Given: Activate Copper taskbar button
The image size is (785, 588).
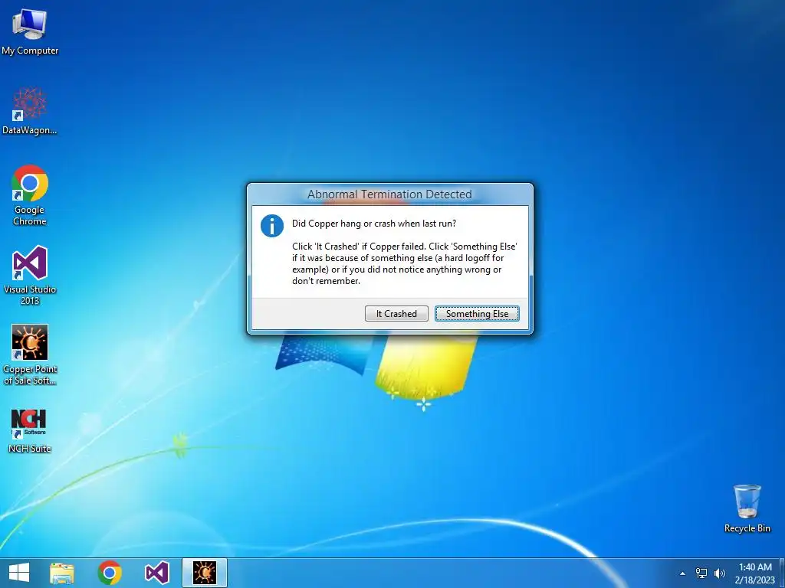Looking at the screenshot, I should (x=204, y=573).
